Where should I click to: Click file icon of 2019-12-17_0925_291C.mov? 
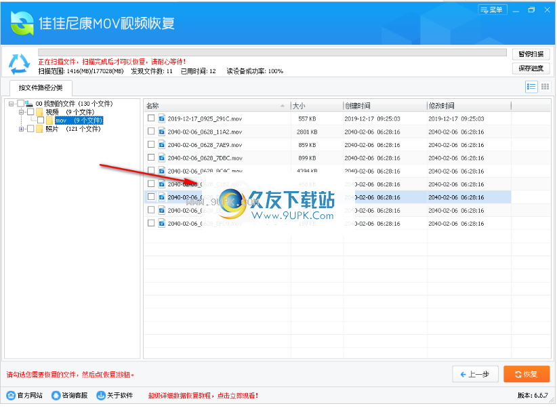[162, 119]
